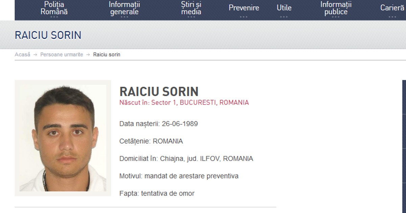
Task: Open the Informații publice menu
Action: point(336,8)
